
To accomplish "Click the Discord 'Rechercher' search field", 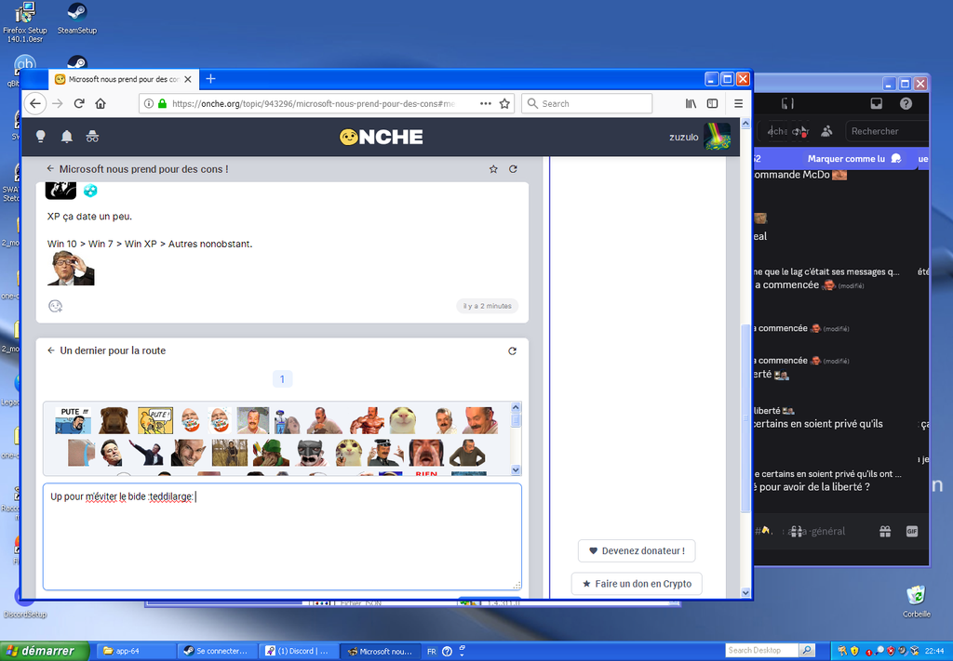I will click(887, 131).
